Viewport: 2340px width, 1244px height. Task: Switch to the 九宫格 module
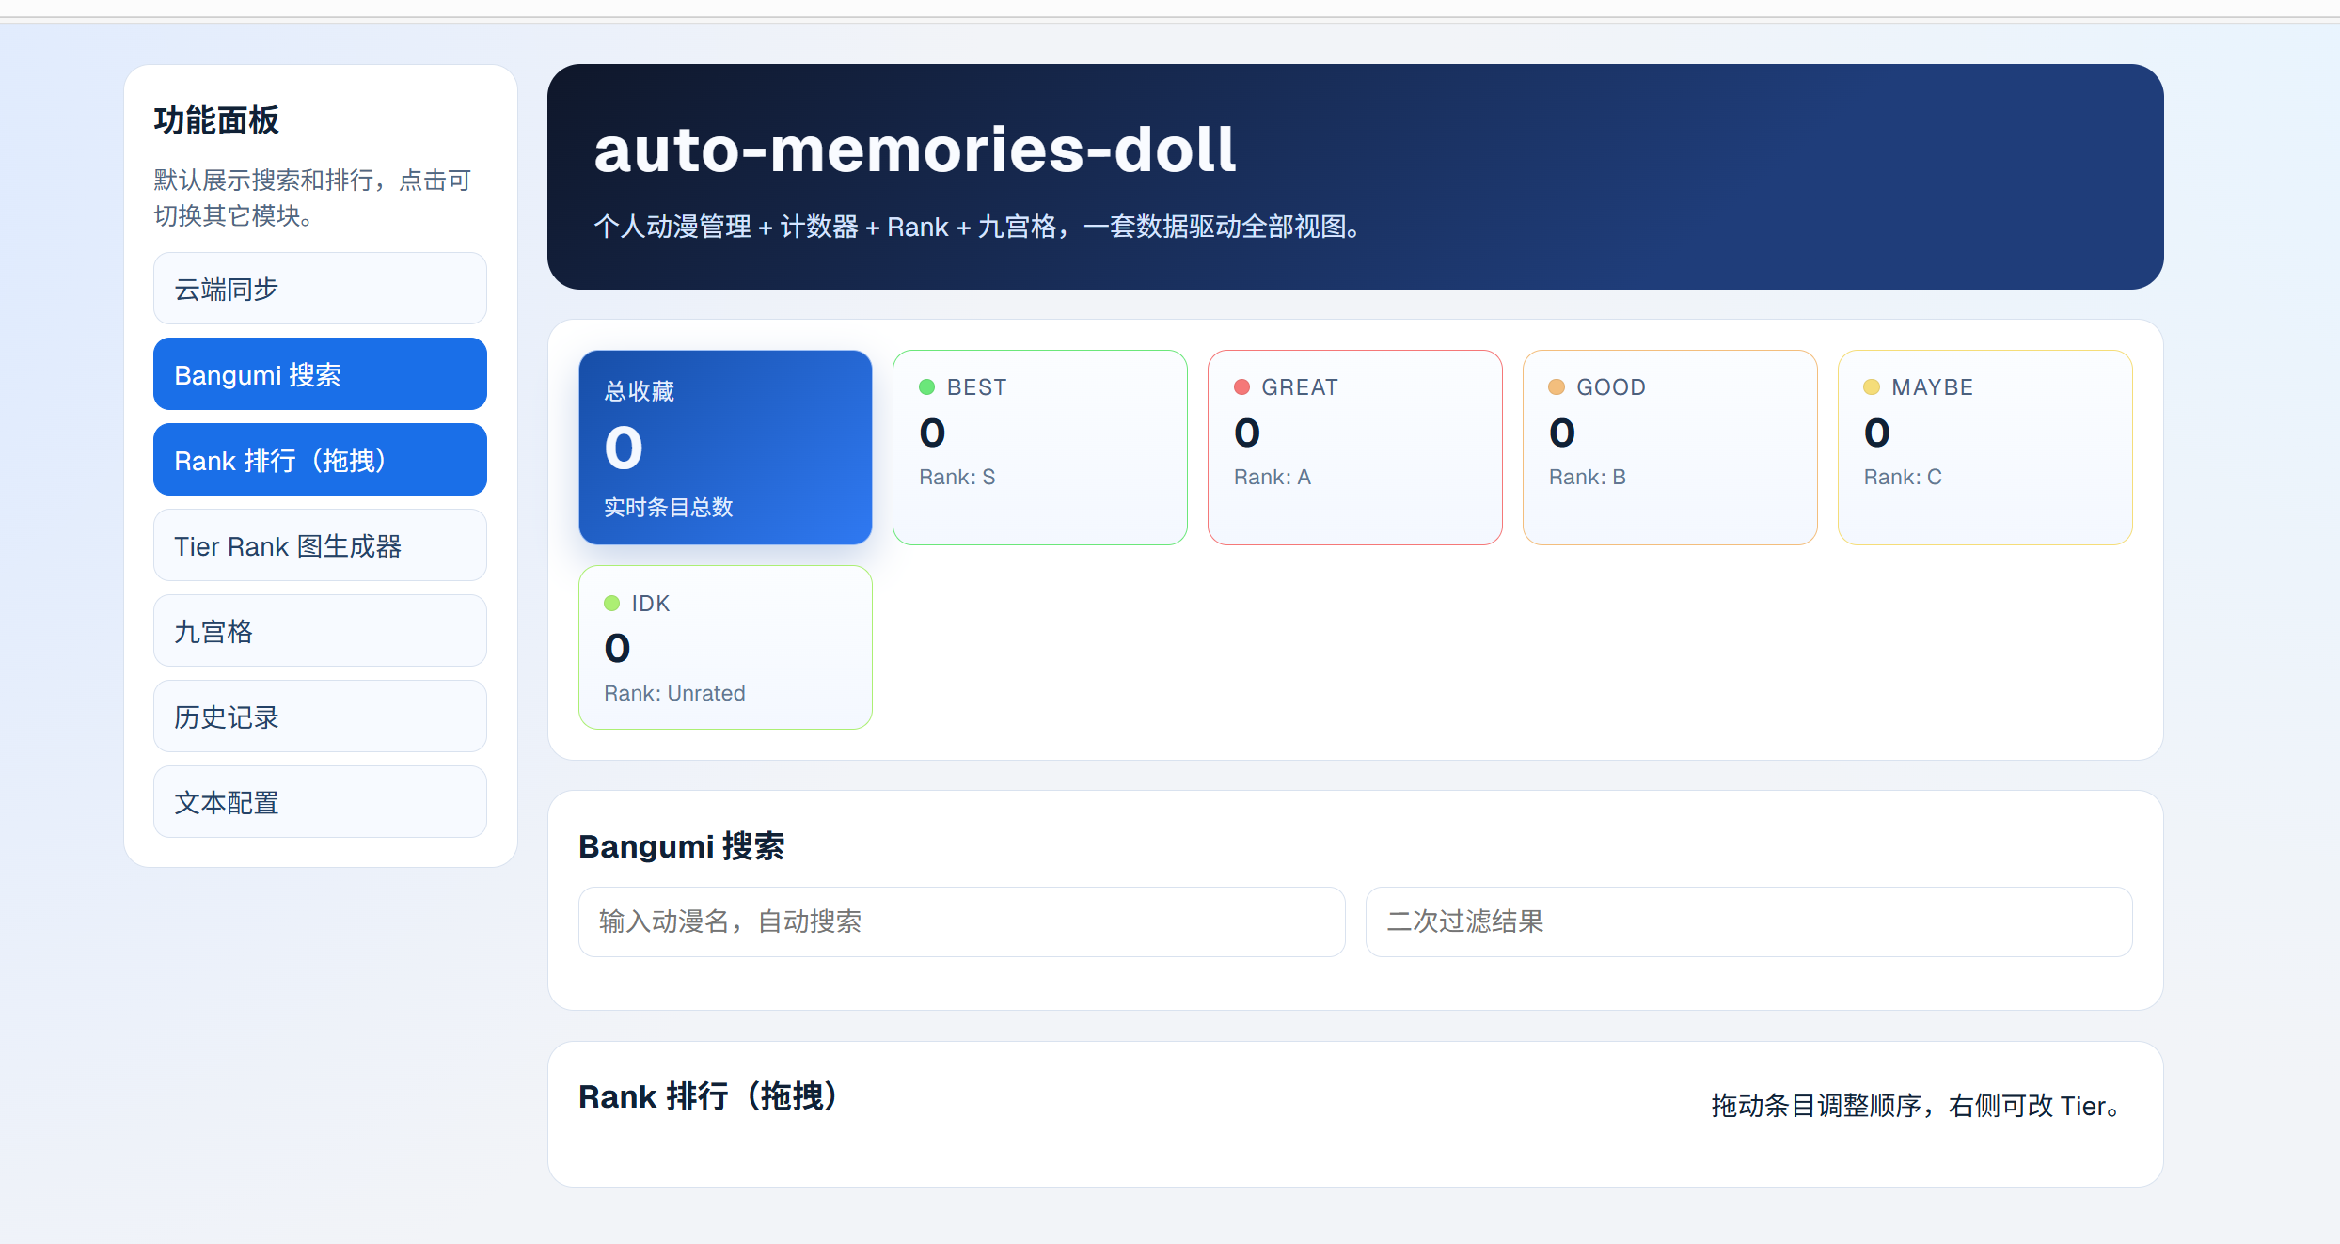320,630
